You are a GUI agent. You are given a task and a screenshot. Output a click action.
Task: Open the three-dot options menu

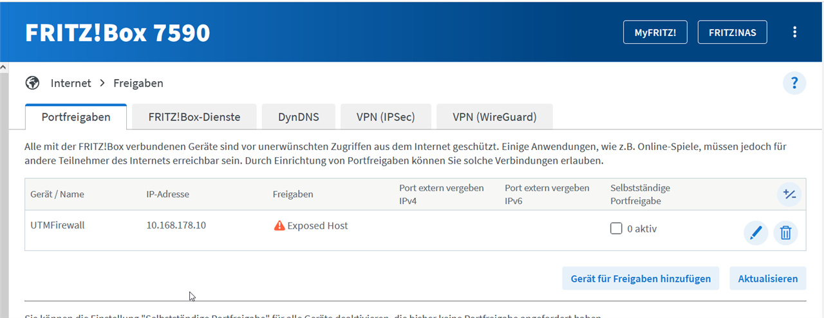click(795, 32)
